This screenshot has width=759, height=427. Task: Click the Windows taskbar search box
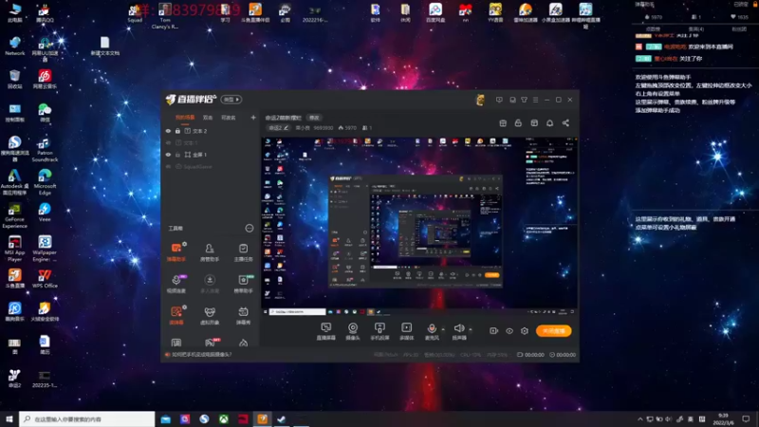pos(87,419)
